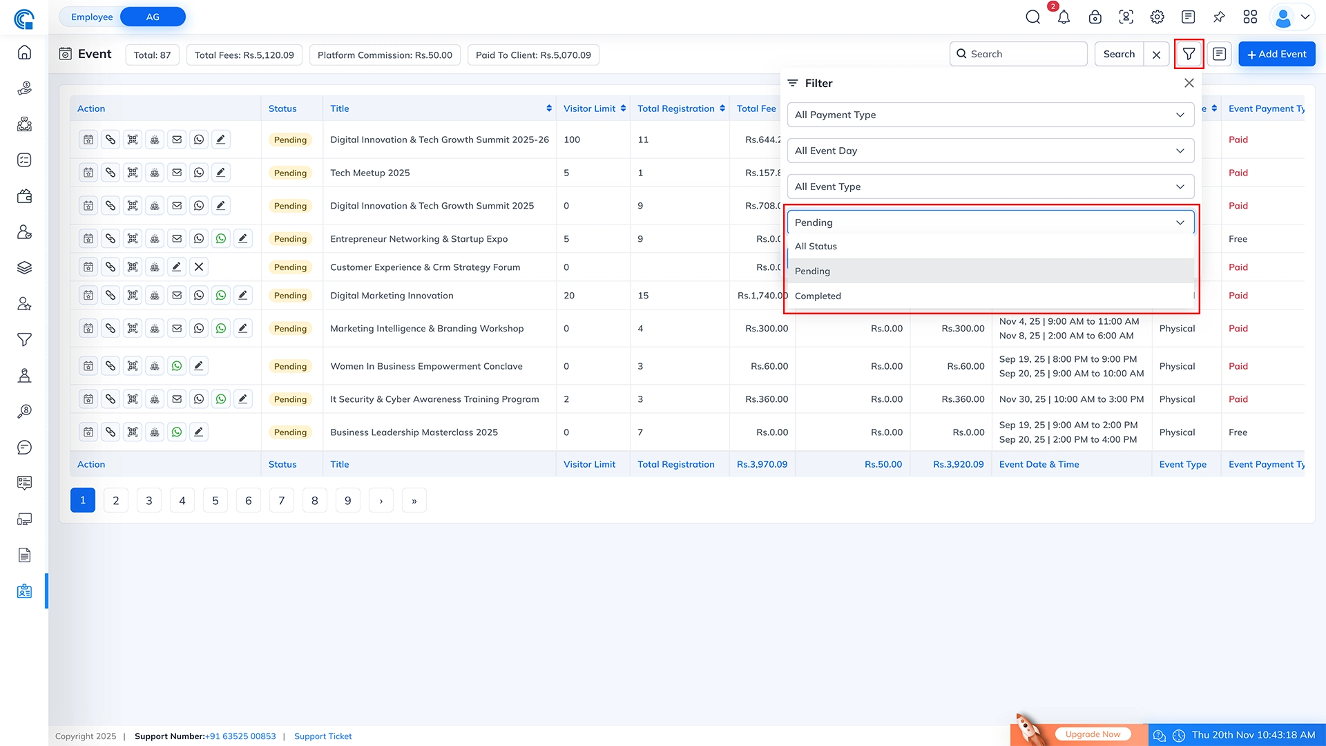
Task: Switch to the Employee toggle option
Action: 91,17
